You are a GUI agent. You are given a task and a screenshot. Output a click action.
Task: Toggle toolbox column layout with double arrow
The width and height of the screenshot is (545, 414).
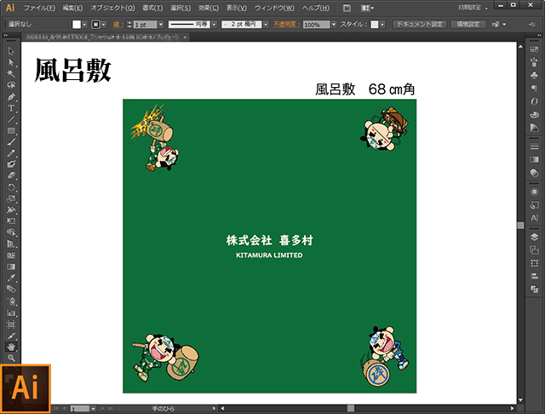point(6,35)
